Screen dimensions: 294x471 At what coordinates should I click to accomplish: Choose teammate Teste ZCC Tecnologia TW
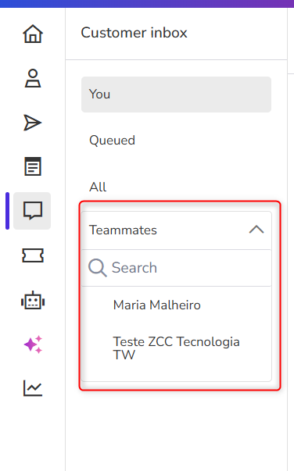176,348
